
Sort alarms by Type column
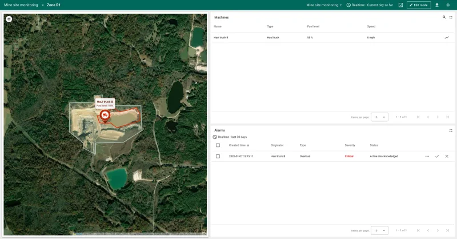pos(303,145)
